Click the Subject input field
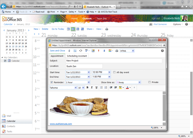The image size is (193, 138). pyautogui.click(x=114, y=60)
